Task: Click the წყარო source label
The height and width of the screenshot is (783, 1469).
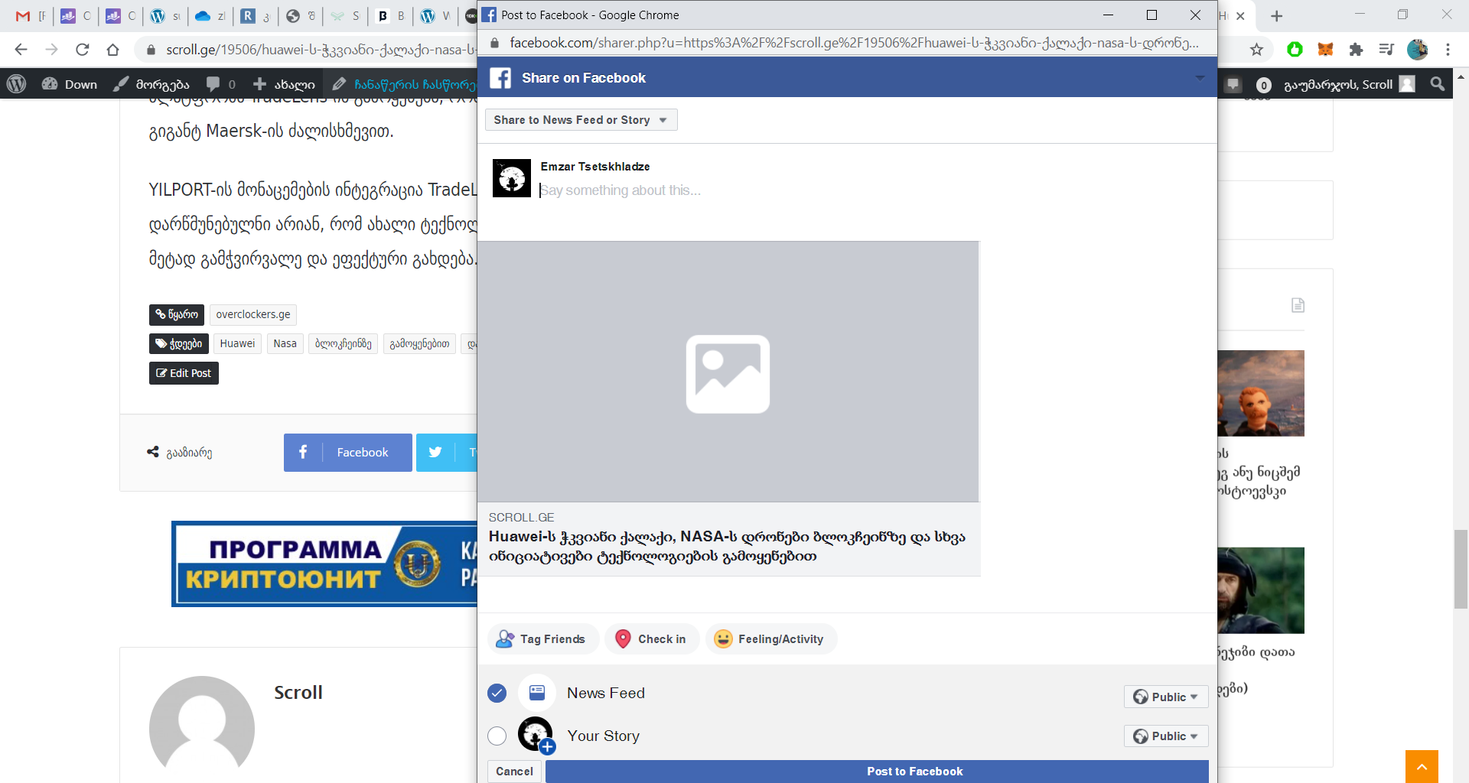Action: (177, 314)
